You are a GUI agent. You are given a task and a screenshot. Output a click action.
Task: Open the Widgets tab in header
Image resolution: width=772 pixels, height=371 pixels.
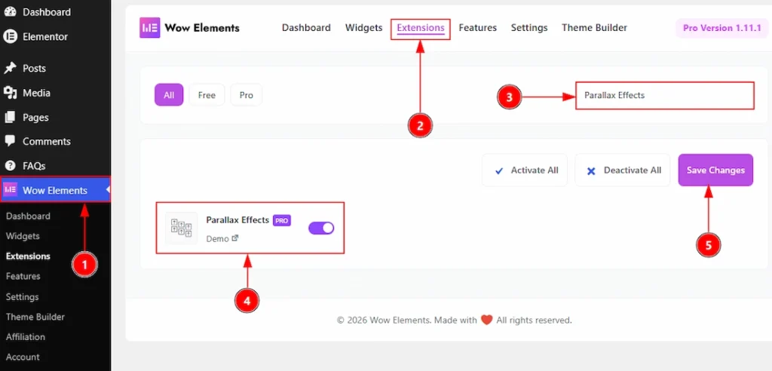pyautogui.click(x=364, y=28)
